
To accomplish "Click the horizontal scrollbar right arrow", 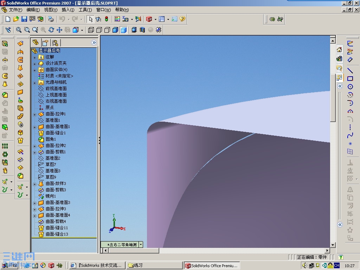I will (327, 250).
